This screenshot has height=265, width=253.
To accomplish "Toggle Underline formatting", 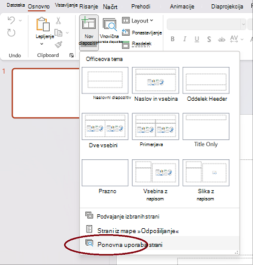I will coord(197,39).
